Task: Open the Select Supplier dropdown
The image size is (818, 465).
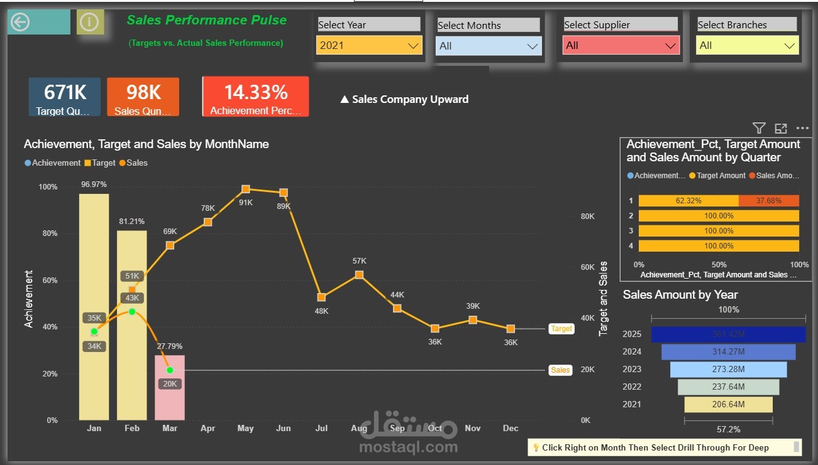Action: tap(621, 45)
